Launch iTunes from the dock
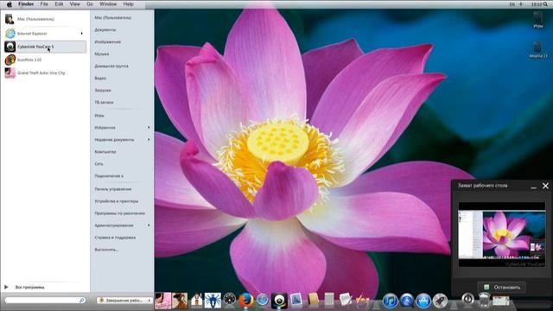Image resolution: width=553 pixels, height=311 pixels. (x=390, y=301)
